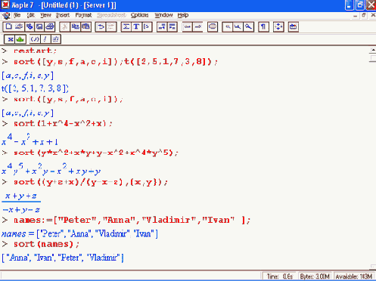Click the Restart icon at toolbar end
This screenshot has height=281, width=376.
coord(294,26)
